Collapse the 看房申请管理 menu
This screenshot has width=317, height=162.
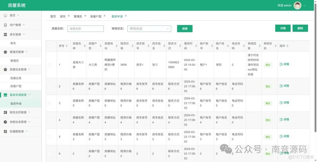point(29,95)
